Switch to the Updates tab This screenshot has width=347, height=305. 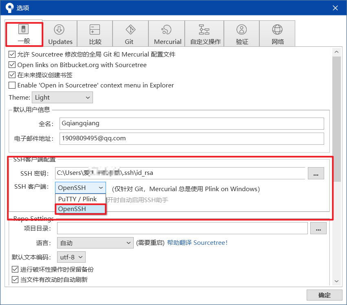(x=60, y=33)
